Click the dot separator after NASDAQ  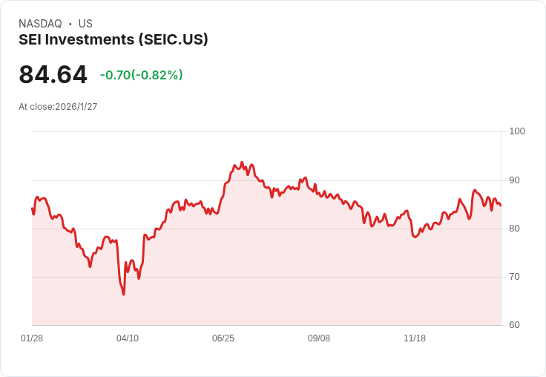click(x=70, y=24)
